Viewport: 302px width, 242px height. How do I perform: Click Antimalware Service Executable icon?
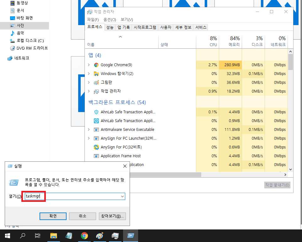pyautogui.click(x=96, y=130)
